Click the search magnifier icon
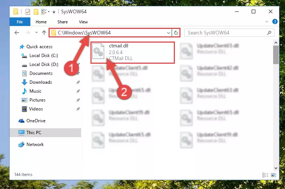This screenshot has height=189, width=285. (269, 33)
